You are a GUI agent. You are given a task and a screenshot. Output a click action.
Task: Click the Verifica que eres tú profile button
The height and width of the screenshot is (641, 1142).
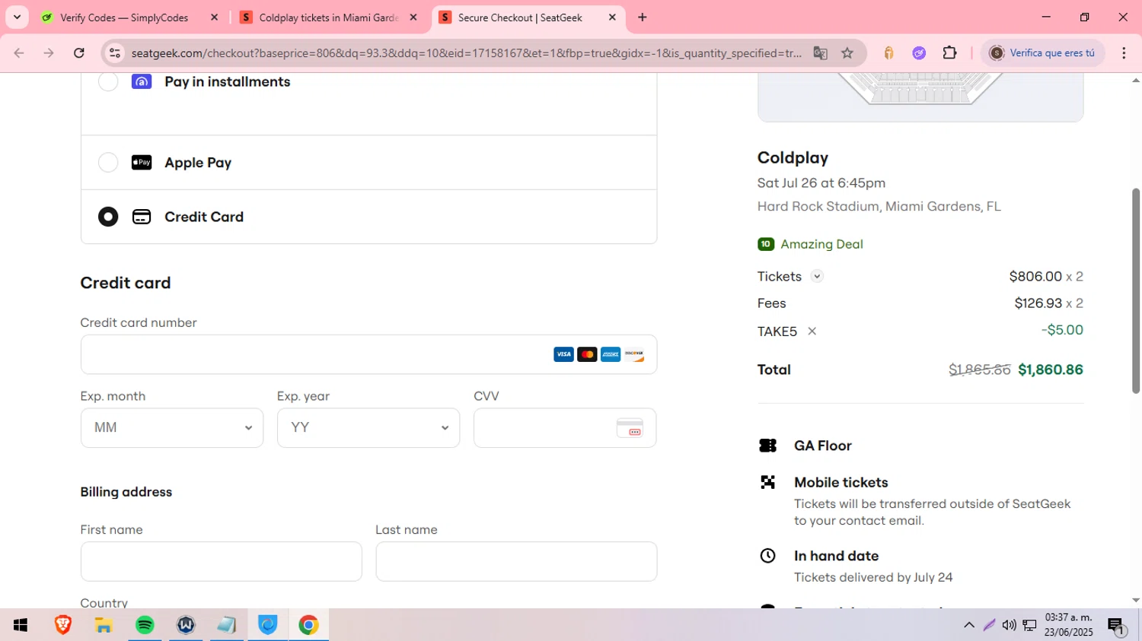(x=1042, y=53)
